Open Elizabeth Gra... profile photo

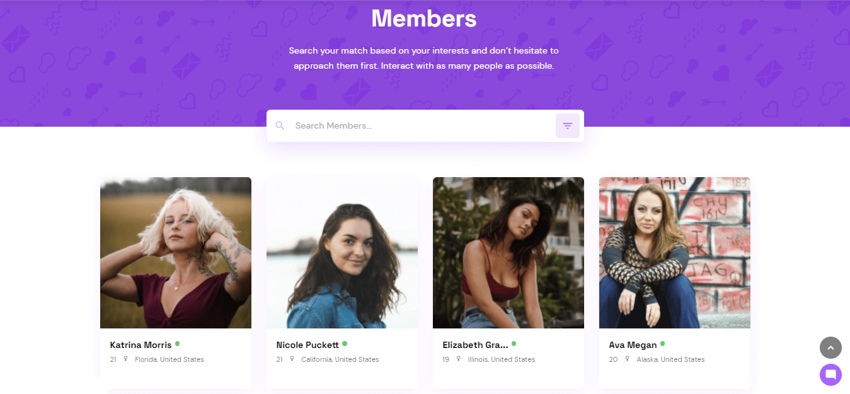tap(508, 253)
